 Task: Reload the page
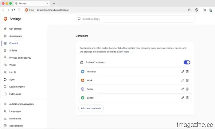14,10
